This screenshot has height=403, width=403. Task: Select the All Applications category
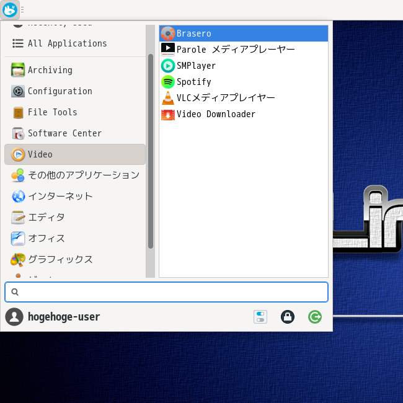point(75,43)
